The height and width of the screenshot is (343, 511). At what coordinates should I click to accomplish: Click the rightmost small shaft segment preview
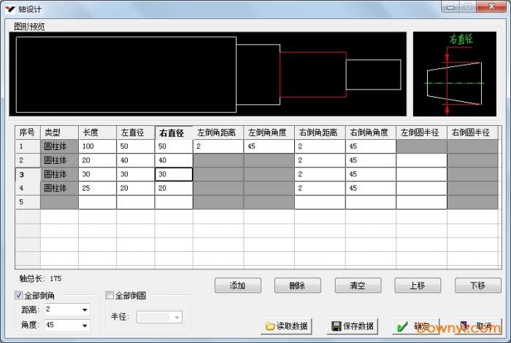(x=374, y=74)
